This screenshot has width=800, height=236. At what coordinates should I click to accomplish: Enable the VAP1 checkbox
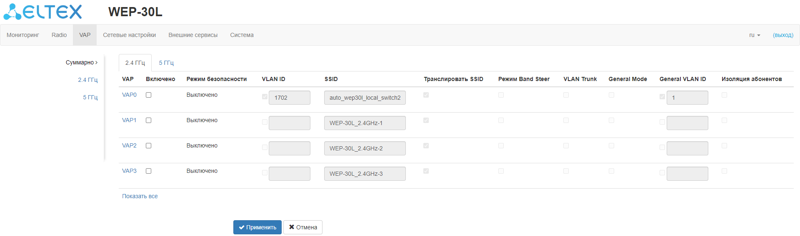[x=148, y=120]
